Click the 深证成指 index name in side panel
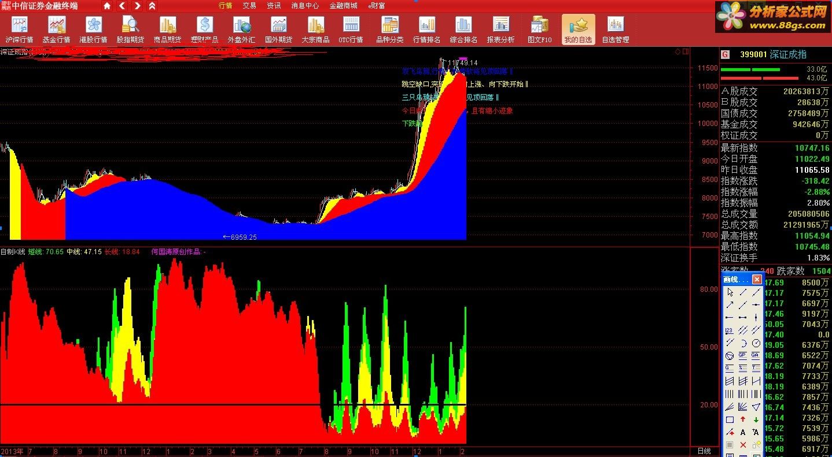This screenshot has width=832, height=457. coord(788,54)
